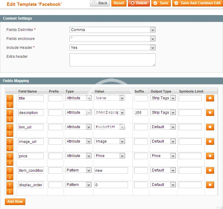Remove the image_url mapping row
Image resolution: width=223 pixels, height=209 pixels.
coord(210,141)
